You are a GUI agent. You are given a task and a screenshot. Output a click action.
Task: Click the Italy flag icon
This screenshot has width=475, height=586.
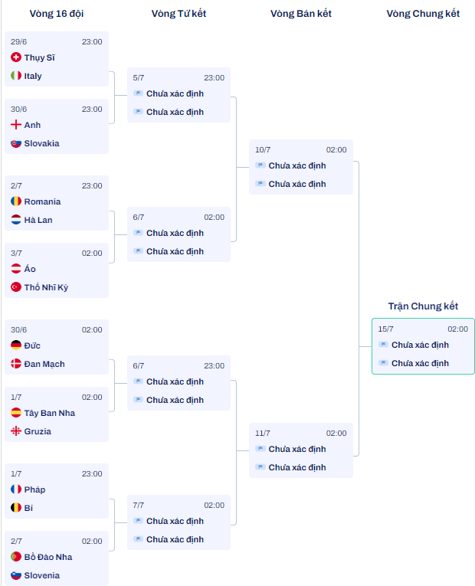(15, 76)
